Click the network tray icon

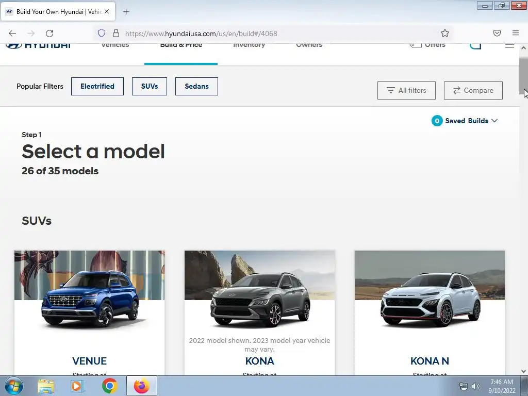coord(464,386)
